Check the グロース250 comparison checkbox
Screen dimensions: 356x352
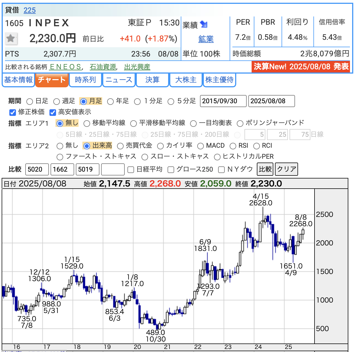click(x=171, y=170)
